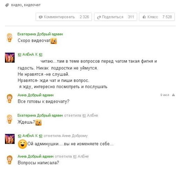Click the Класс like button
Image resolution: width=179 pixels, height=169 pixels.
tap(157, 17)
